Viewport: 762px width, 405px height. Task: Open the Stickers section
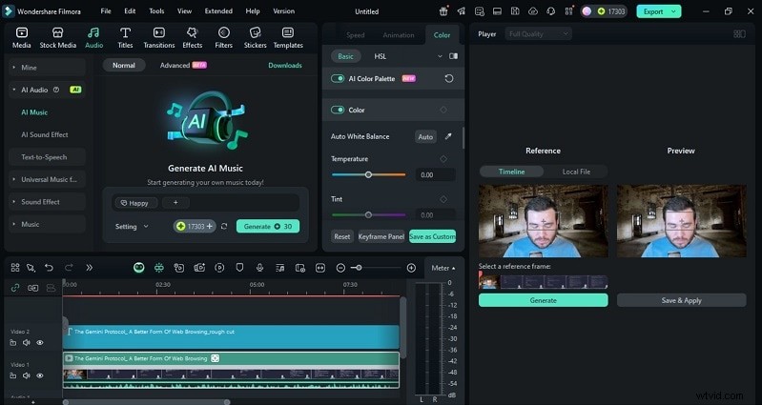point(256,38)
